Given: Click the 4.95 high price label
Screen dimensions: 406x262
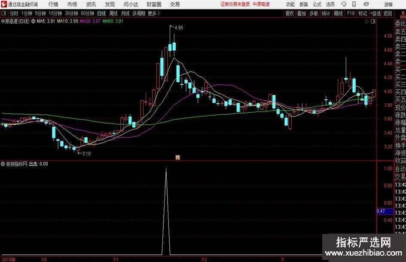Looking at the screenshot, I should tap(179, 28).
